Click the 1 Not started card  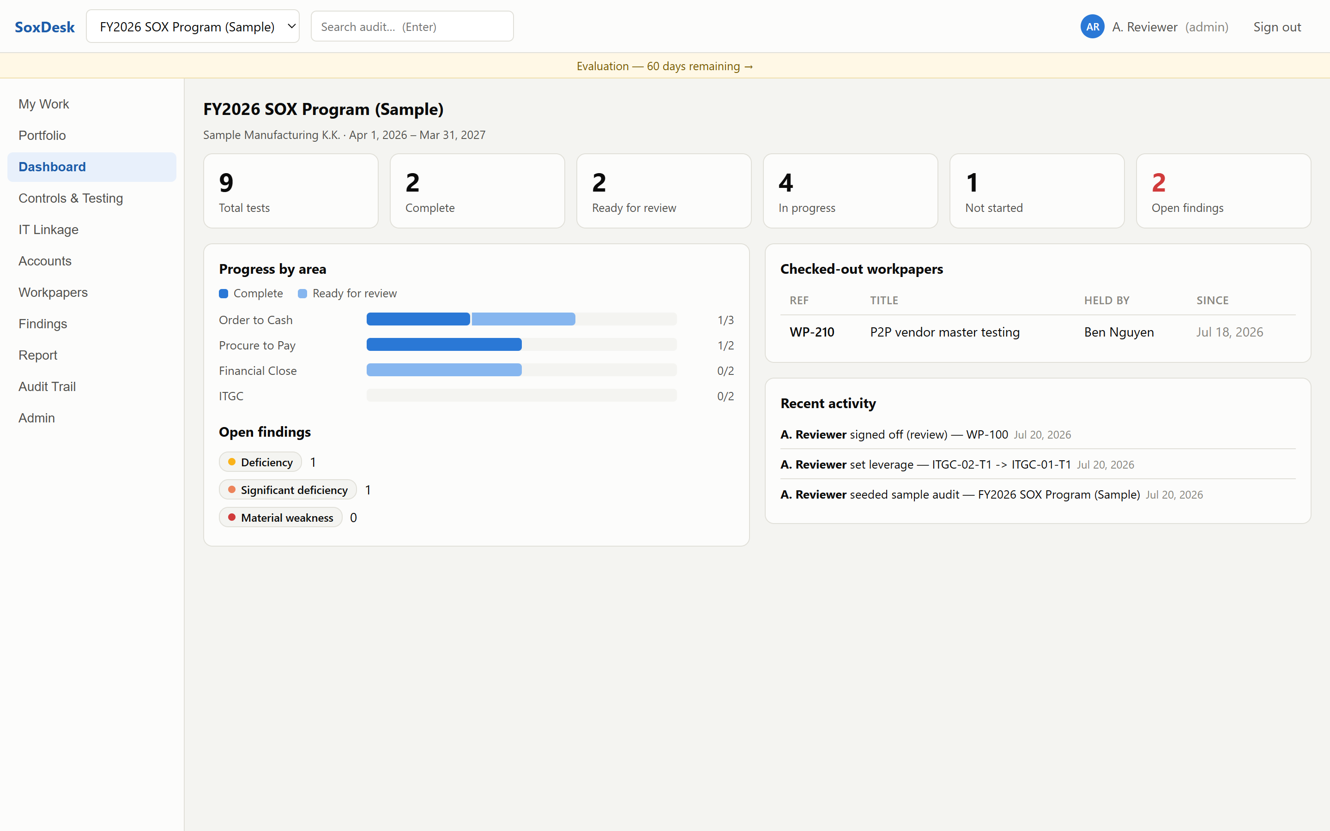(1037, 191)
